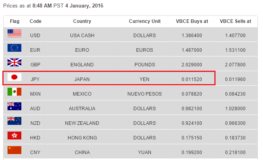Click the Hong Kong flag icon

(14, 136)
